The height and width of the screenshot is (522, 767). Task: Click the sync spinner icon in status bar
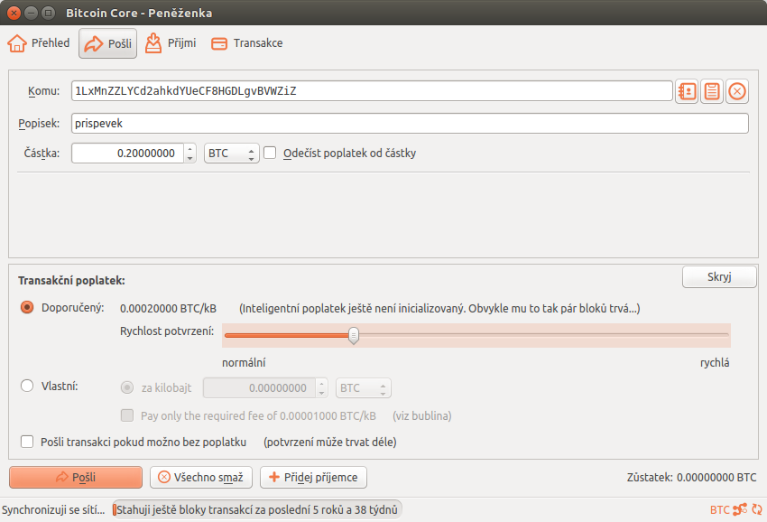click(x=757, y=509)
